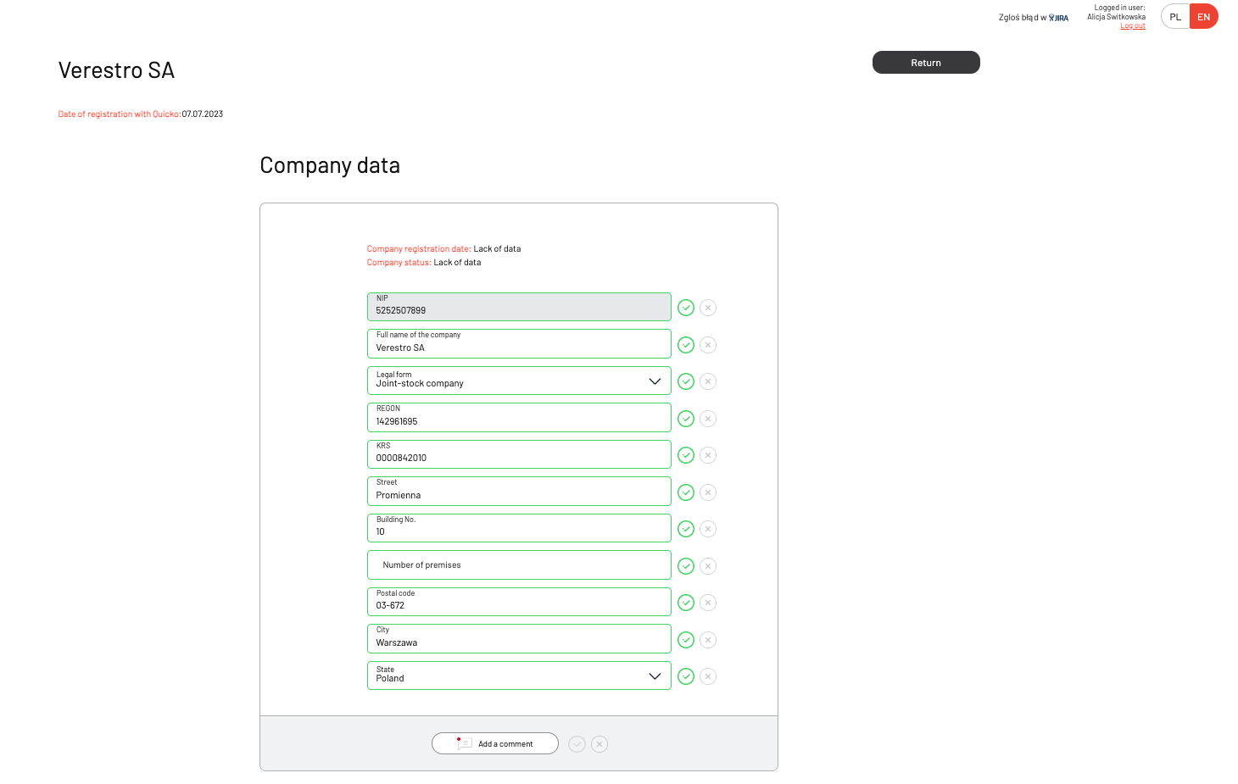Screen dimensions: 1238x784
Task: Click the grey checkmark beside Add a comment
Action: point(577,744)
